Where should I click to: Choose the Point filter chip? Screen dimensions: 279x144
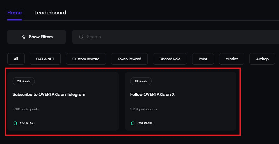(x=203, y=59)
